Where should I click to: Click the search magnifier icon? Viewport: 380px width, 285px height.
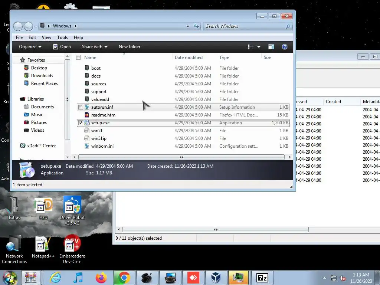tap(288, 26)
